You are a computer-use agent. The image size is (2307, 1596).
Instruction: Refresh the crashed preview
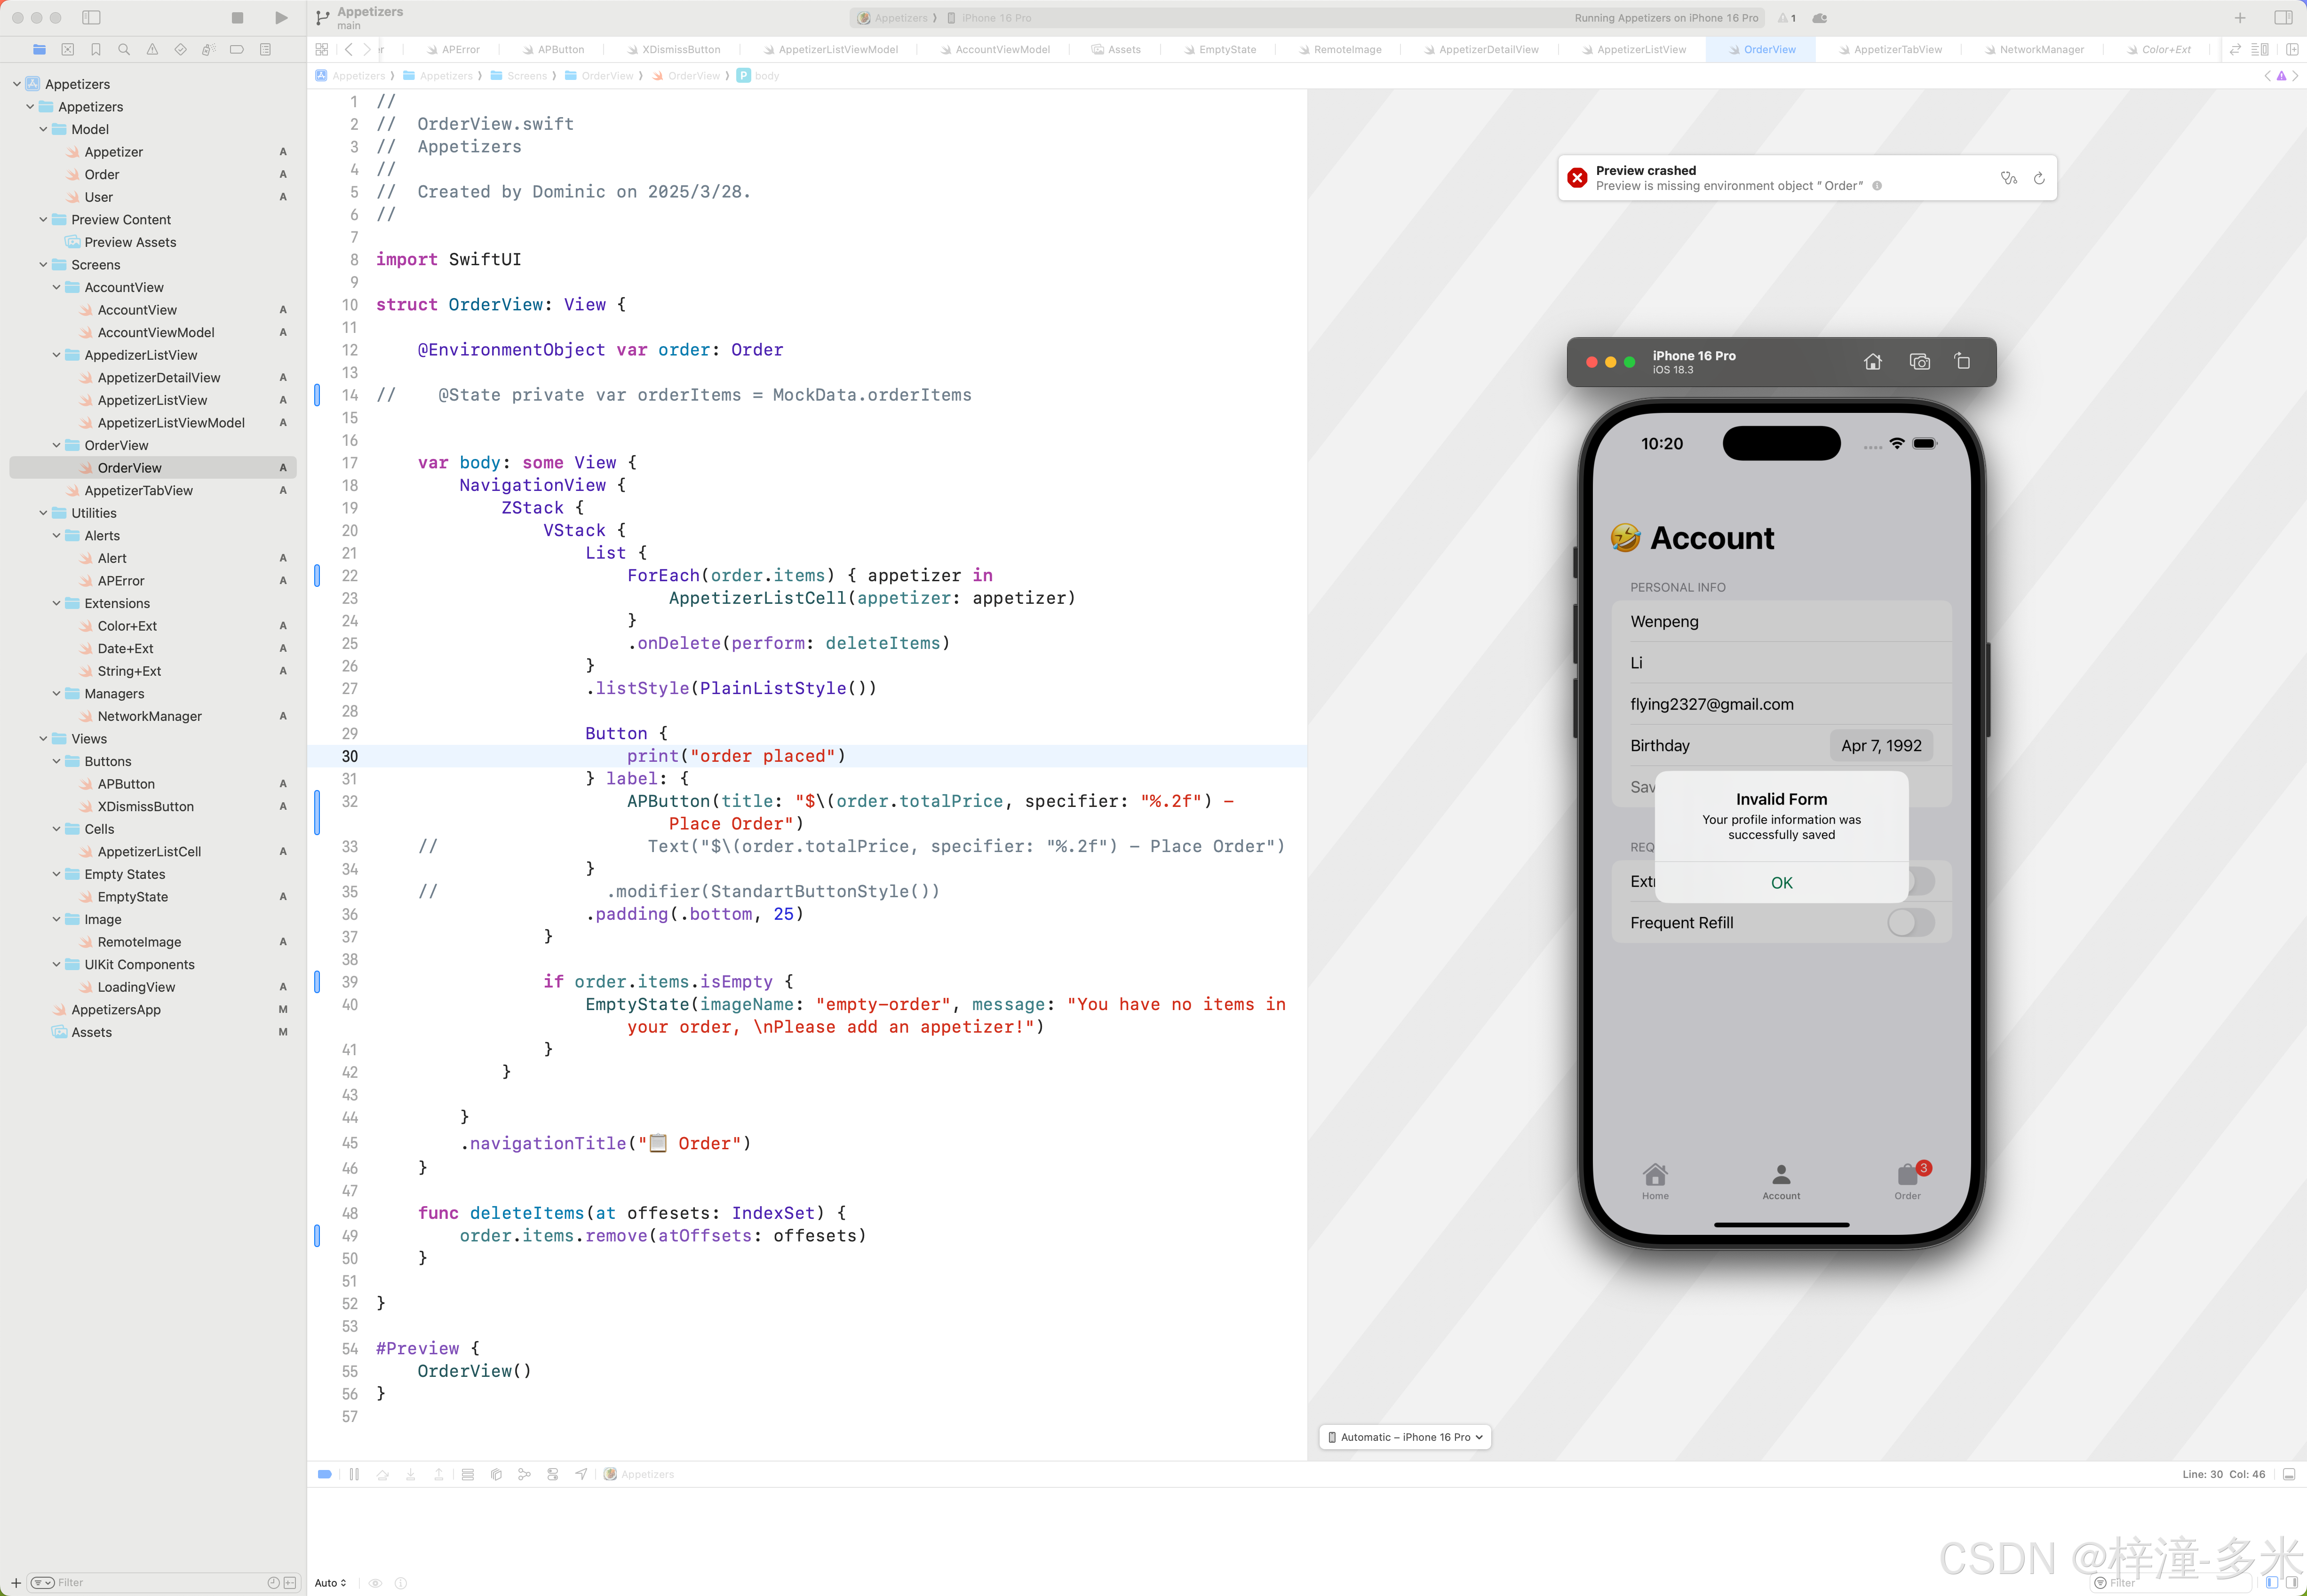pos(2039,178)
